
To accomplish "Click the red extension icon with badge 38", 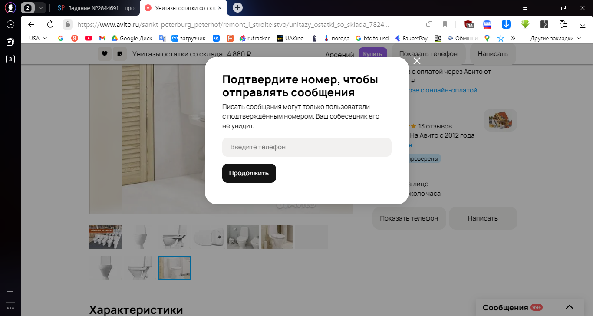I will [x=468, y=24].
